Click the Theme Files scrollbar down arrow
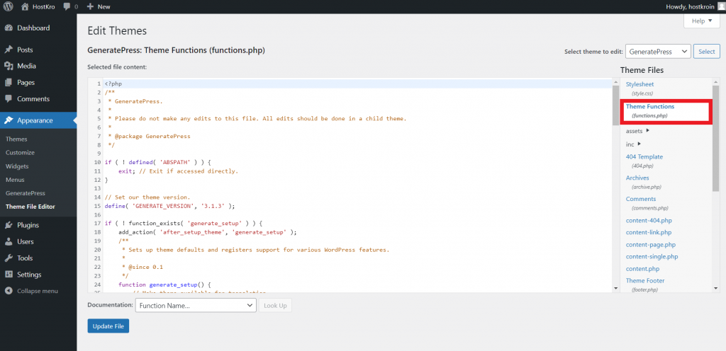 click(716, 288)
